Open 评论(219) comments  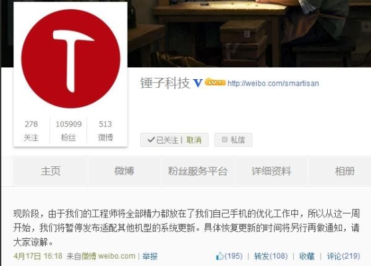pyautogui.click(x=344, y=256)
